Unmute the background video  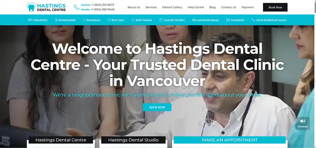click(302, 123)
